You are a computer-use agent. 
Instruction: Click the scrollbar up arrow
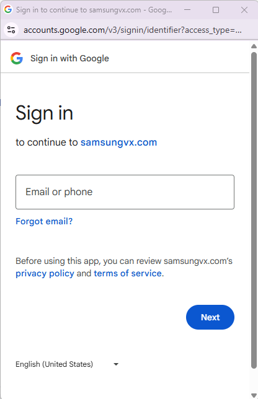[x=254, y=46]
